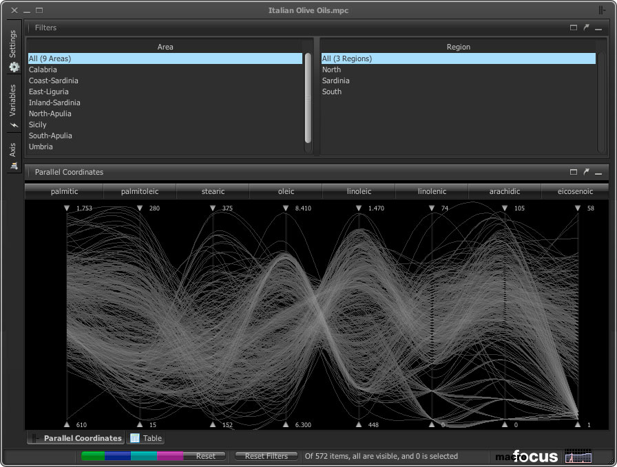The image size is (617, 467).
Task: Detach the Parallel Coordinates panel
Action: click(586, 172)
